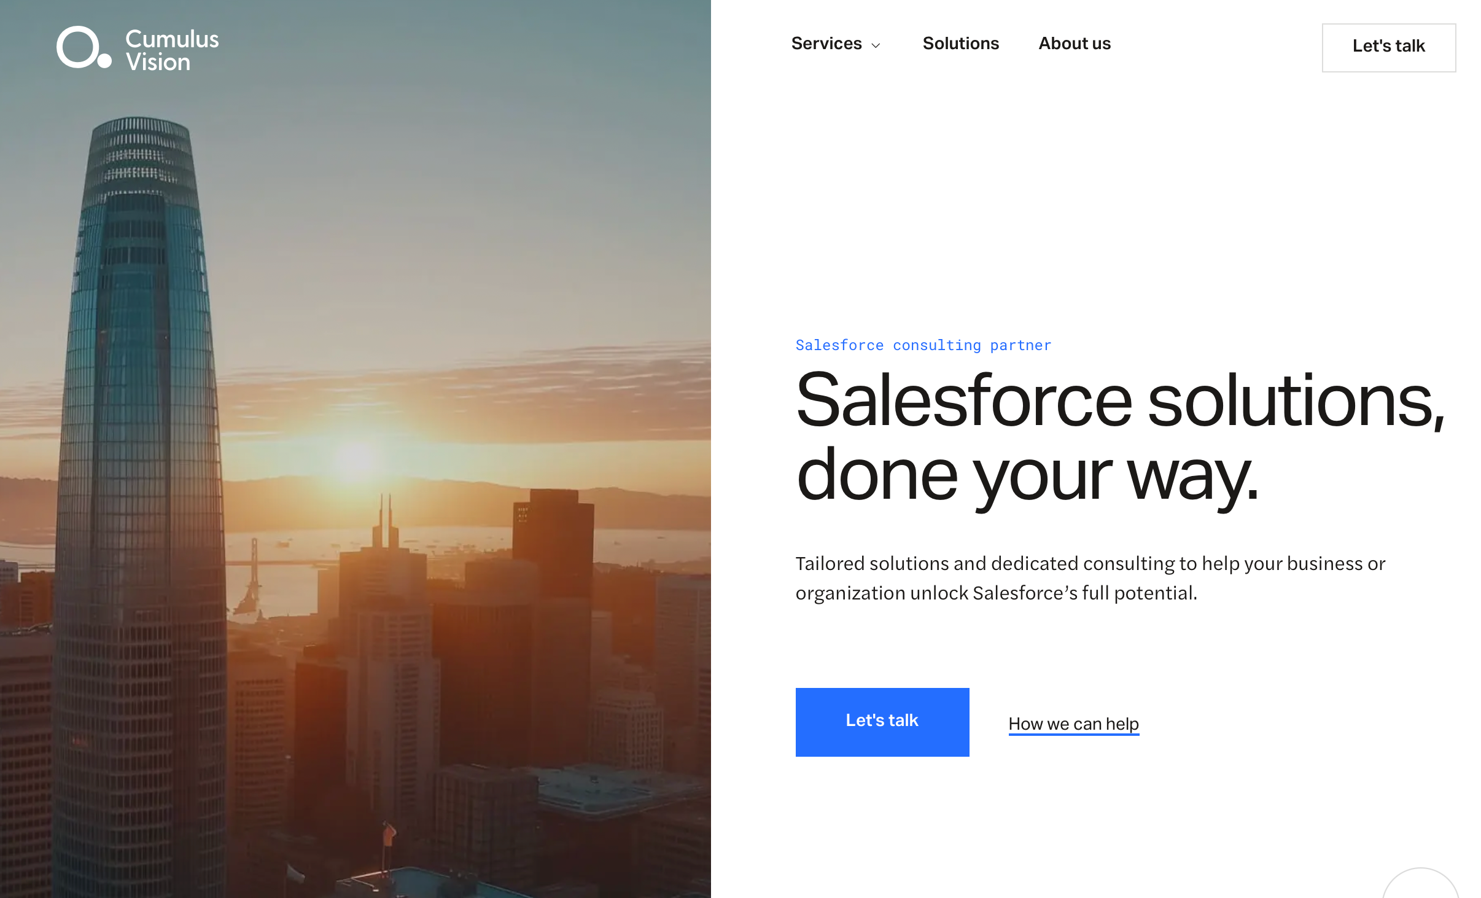Image resolution: width=1481 pixels, height=898 pixels.
Task: Click the Tailored solutions description paragraph
Action: pos(1090,578)
